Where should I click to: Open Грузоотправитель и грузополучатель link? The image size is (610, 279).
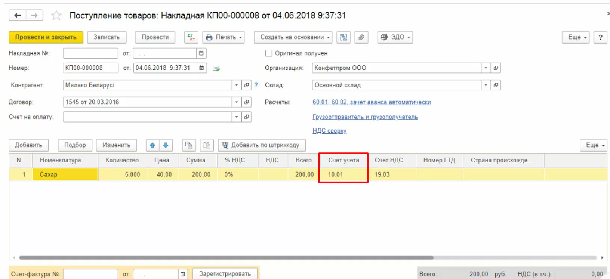point(365,117)
